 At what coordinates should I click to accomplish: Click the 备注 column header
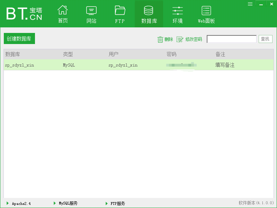[x=220, y=54]
